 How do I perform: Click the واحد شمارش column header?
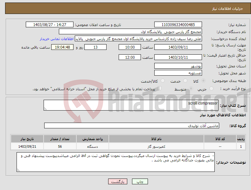tap(92, 139)
